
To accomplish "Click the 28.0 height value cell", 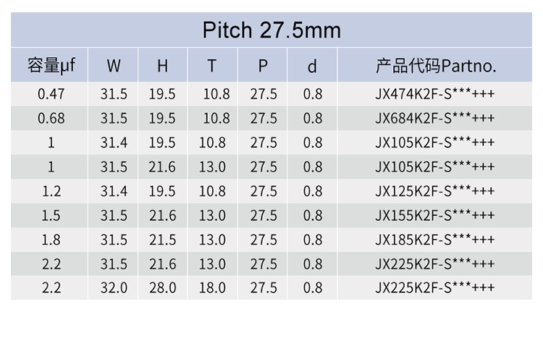I will click(162, 288).
